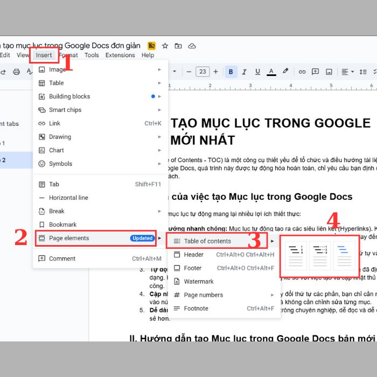This screenshot has height=377, width=377.
Task: Choose dotted-line table of contents style
Action: point(320,256)
